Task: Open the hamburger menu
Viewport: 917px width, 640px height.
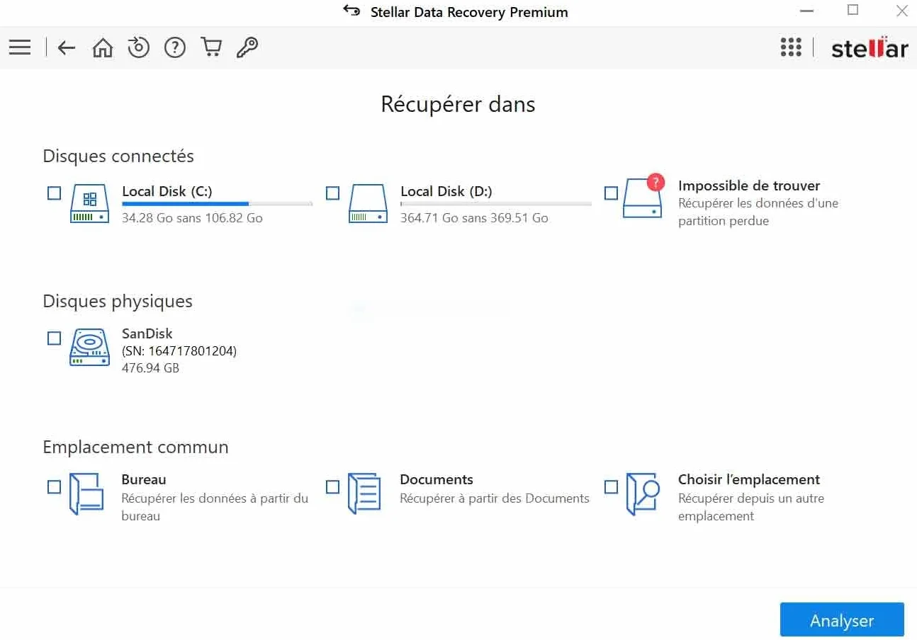Action: coord(20,47)
